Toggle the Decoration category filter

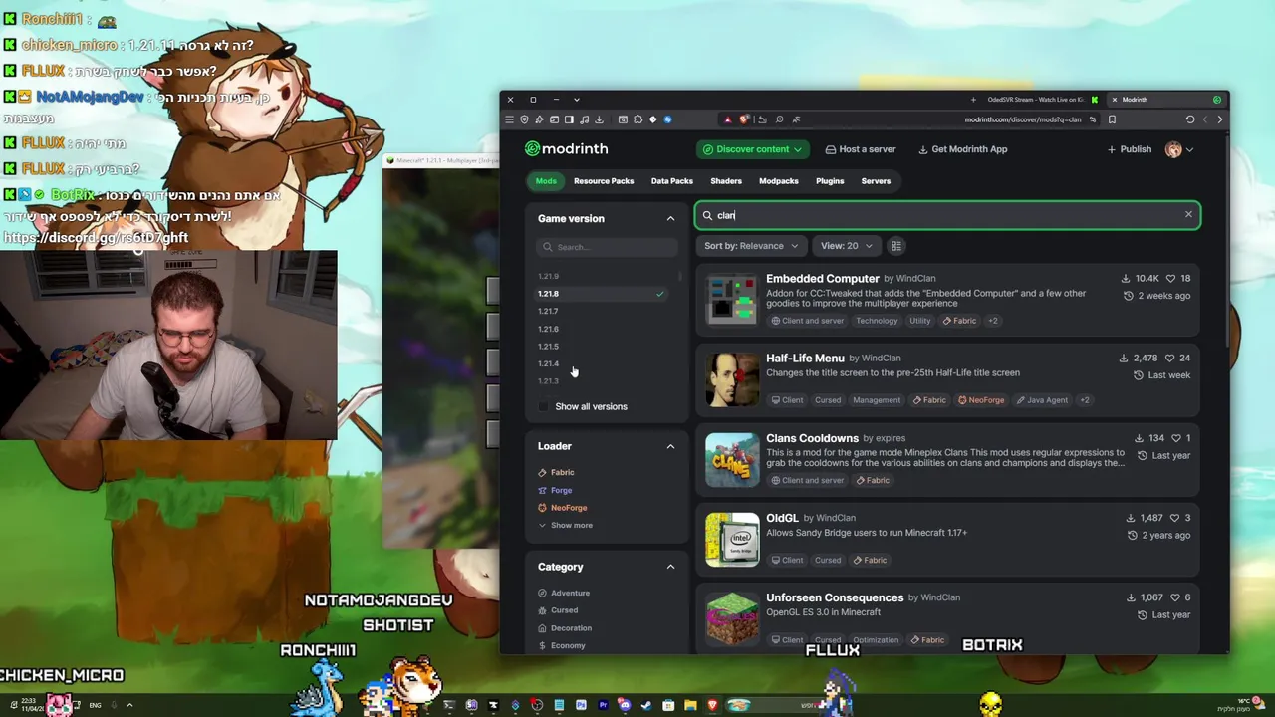(x=565, y=628)
